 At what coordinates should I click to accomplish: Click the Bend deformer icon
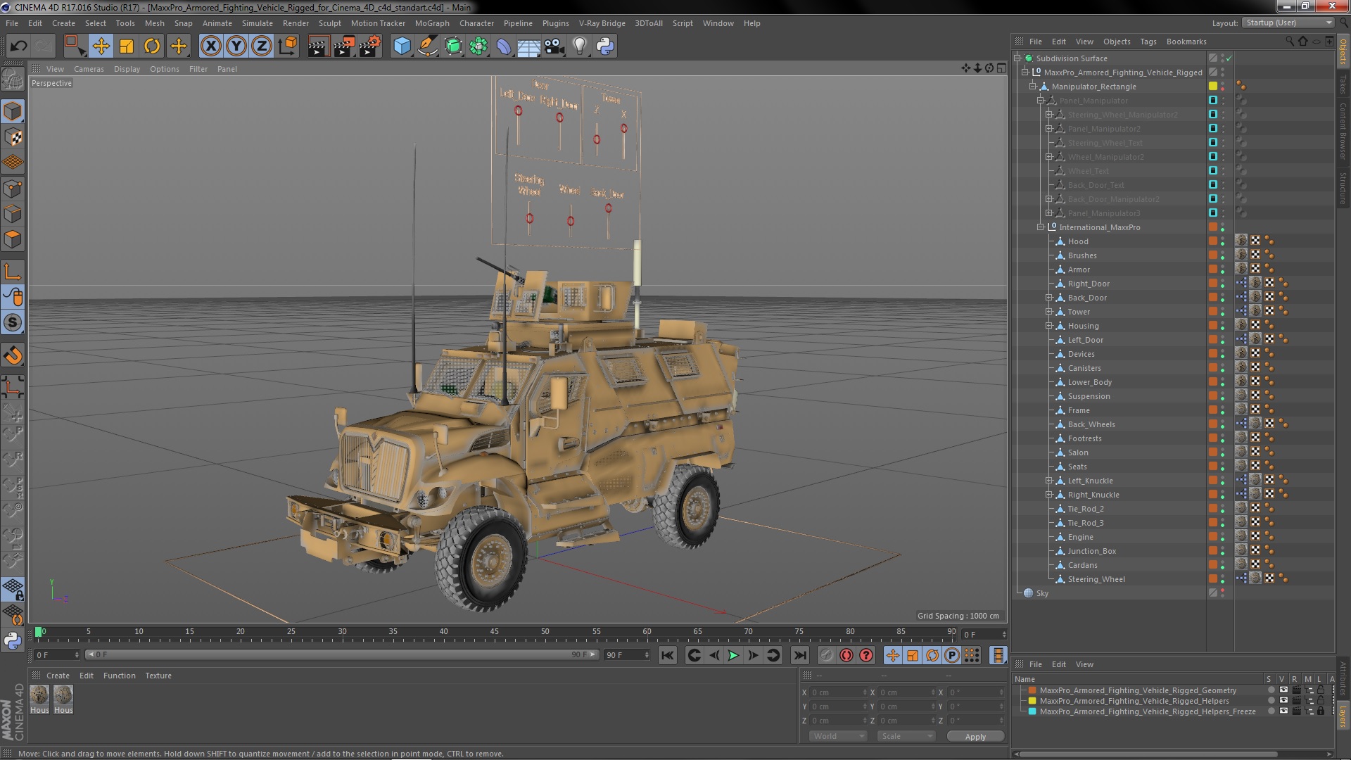[504, 46]
